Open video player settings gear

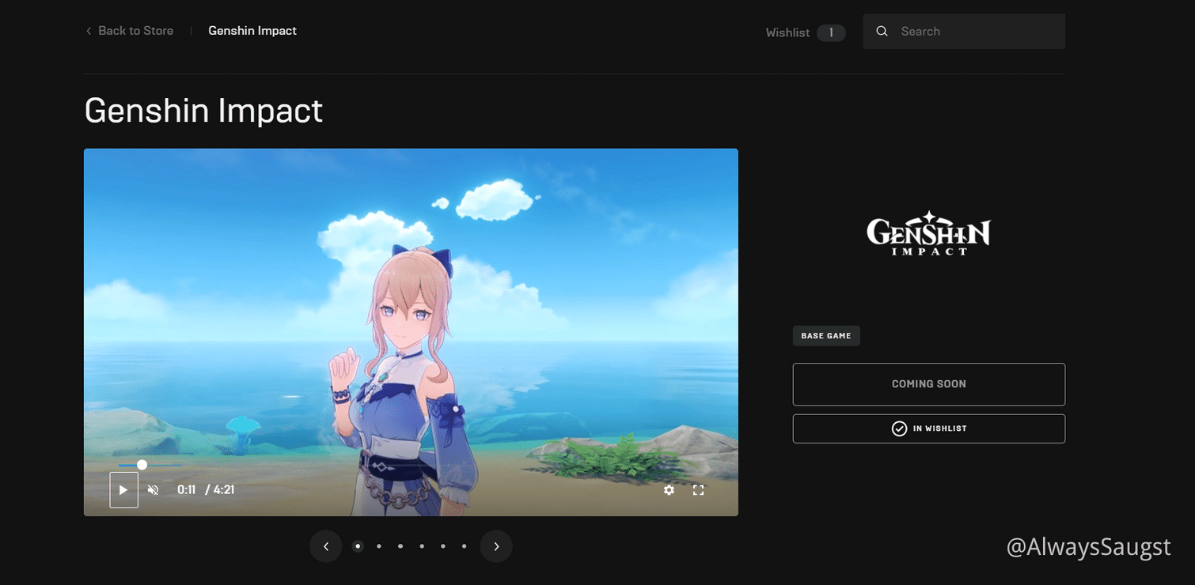pyautogui.click(x=669, y=490)
